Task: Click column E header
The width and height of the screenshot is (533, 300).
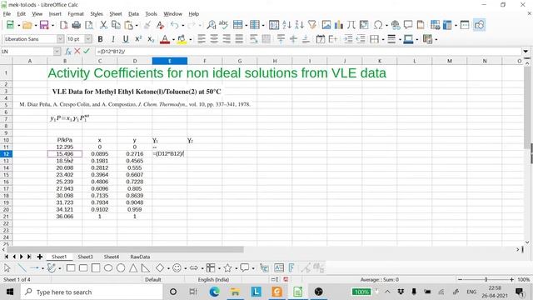Action: click(x=170, y=61)
